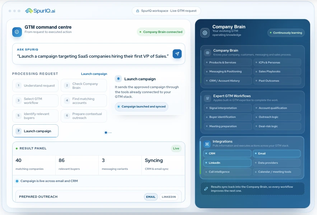Click the Syncing CRM & email sync stat
Screen dimensions: 317x215
coord(163,165)
